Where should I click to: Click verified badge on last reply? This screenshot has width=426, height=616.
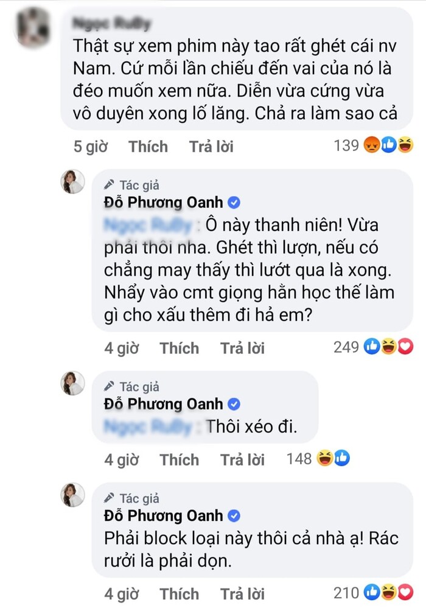[233, 516]
